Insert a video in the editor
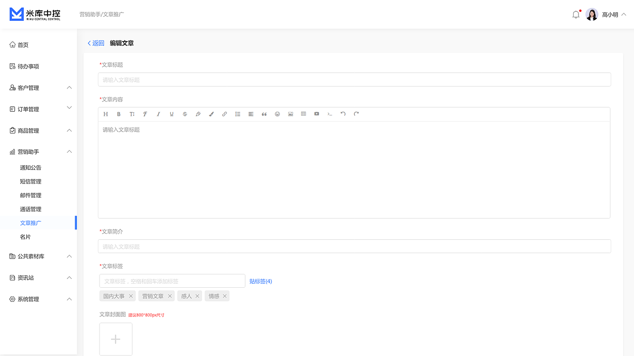 [317, 114]
